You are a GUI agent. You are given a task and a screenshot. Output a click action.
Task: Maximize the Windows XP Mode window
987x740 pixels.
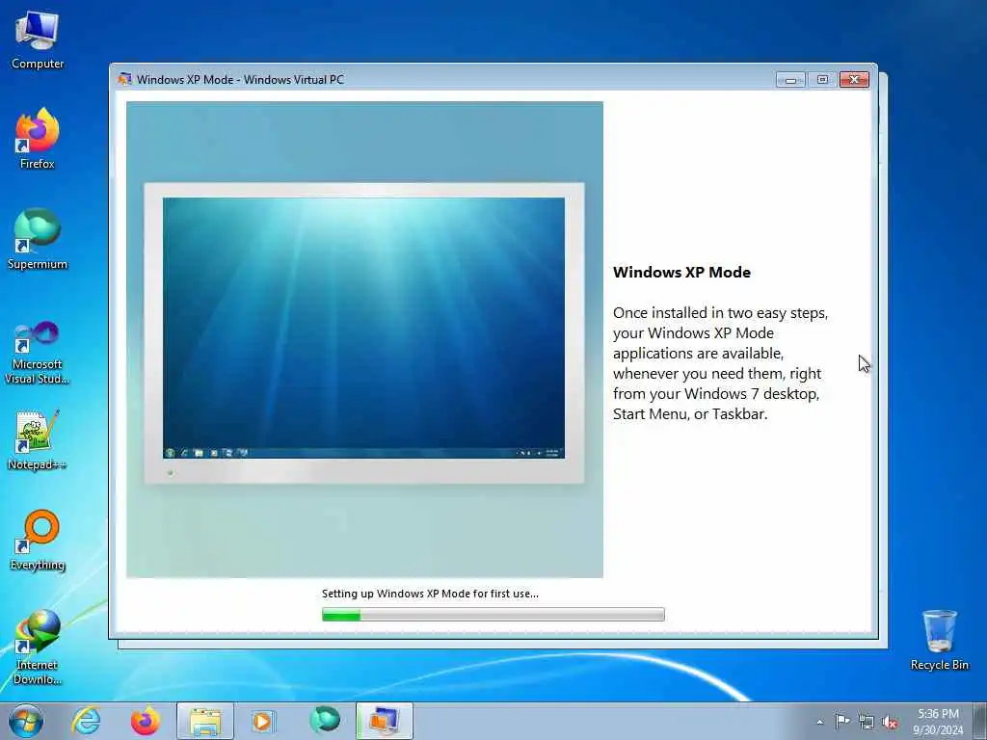(822, 79)
